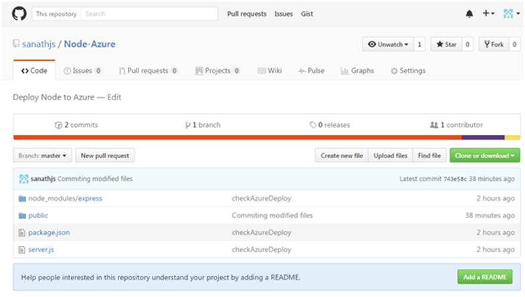Click the repository book icon beside sanathjs
525x297 pixels.
click(16, 43)
